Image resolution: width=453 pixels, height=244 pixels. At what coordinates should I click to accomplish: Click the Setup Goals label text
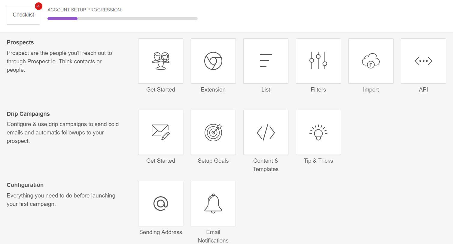pyautogui.click(x=213, y=161)
